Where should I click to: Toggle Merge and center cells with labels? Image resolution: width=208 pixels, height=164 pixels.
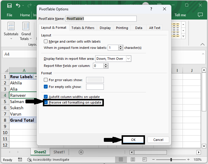coord(46,41)
